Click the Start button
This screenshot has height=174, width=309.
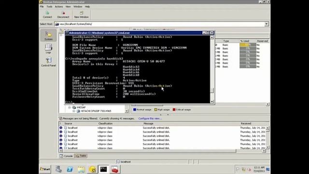(45, 169)
